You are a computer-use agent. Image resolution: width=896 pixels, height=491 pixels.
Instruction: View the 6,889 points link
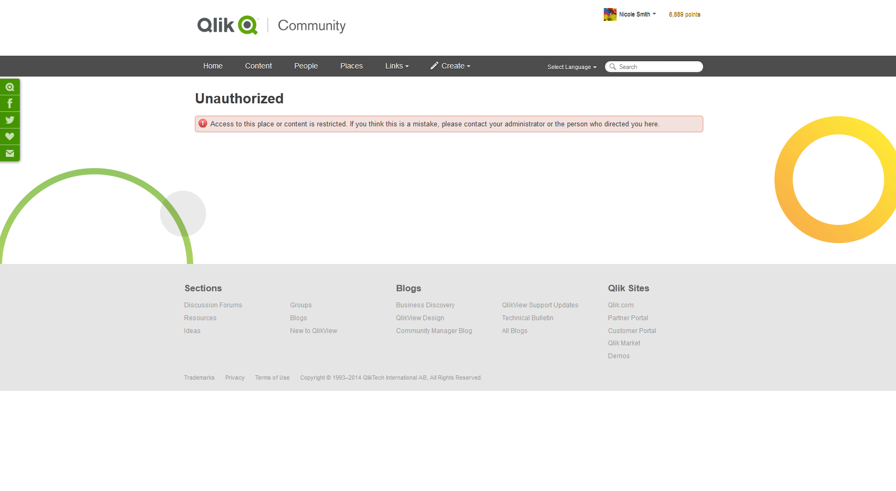coord(685,14)
